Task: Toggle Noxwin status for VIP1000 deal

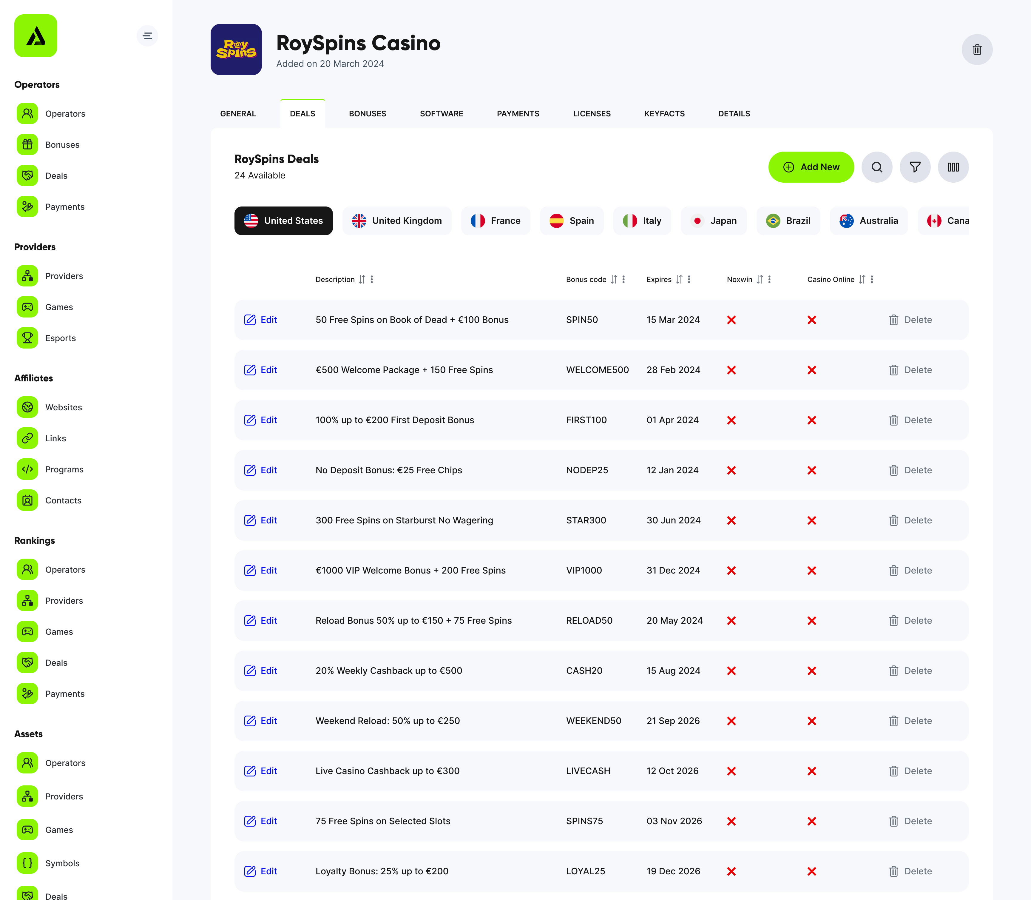Action: [731, 571]
